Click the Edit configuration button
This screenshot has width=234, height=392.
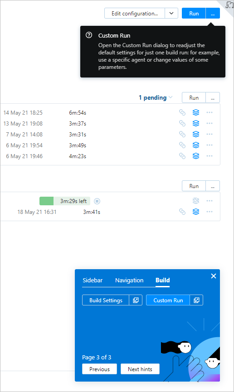(x=135, y=13)
